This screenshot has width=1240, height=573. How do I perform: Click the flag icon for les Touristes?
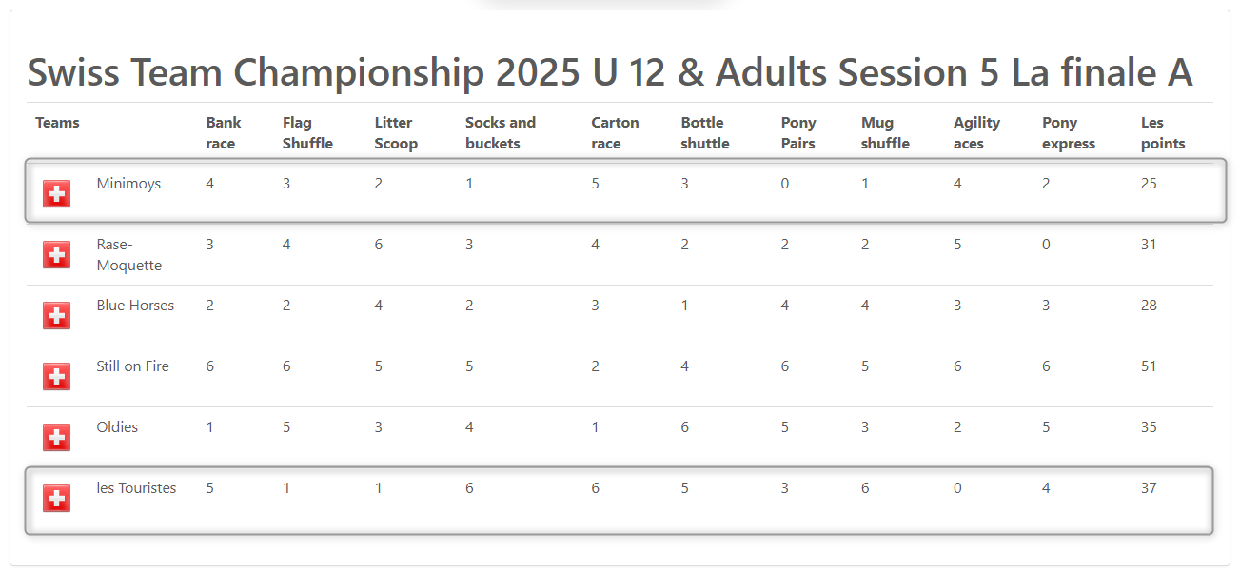point(57,499)
